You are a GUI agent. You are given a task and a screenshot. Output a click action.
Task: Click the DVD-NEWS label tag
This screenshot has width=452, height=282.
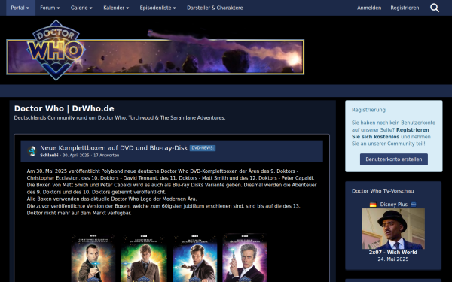coord(203,148)
